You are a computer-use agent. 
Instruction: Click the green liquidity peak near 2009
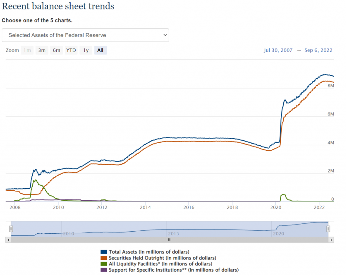click(x=35, y=180)
